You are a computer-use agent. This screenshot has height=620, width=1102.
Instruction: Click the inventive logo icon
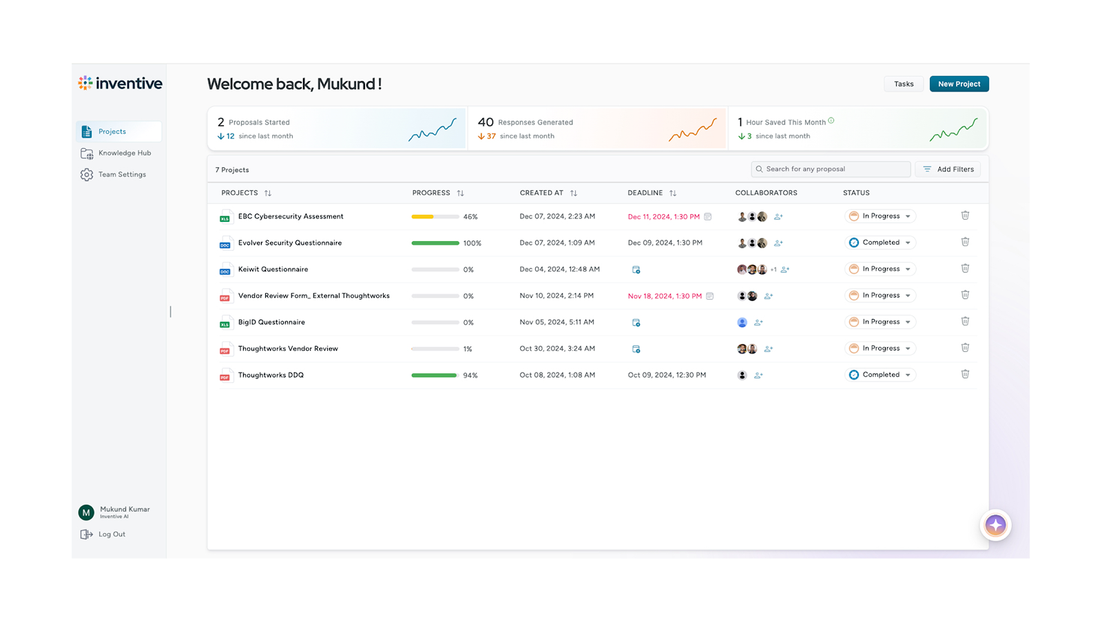(85, 83)
